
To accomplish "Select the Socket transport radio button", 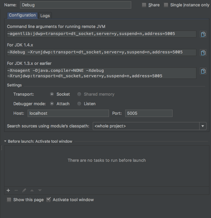I will coord(52,94).
